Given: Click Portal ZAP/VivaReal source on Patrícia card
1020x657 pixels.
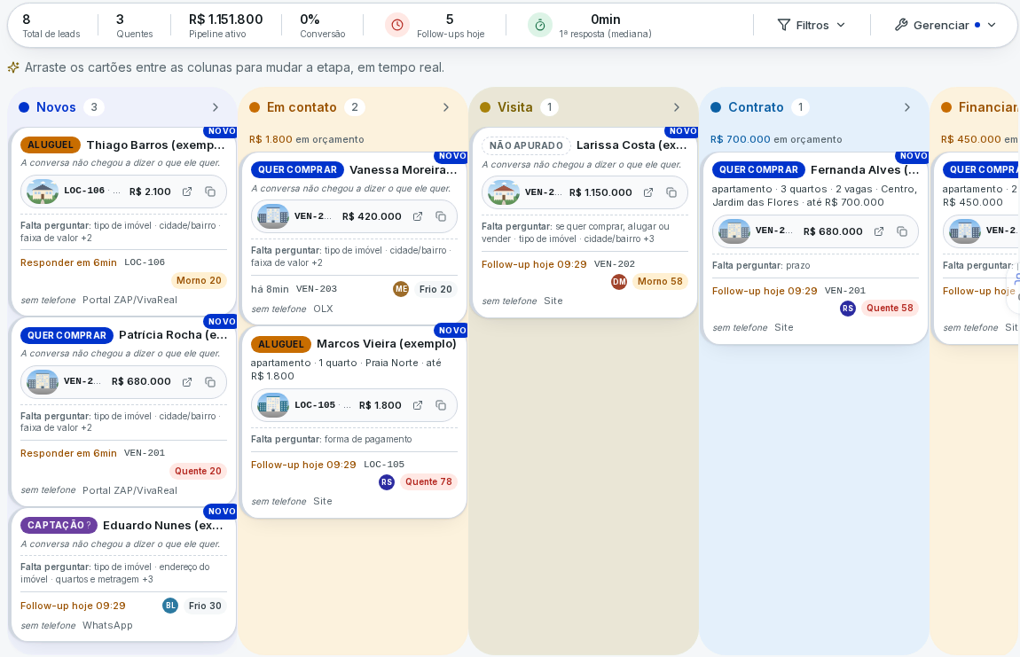Looking at the screenshot, I should (130, 490).
